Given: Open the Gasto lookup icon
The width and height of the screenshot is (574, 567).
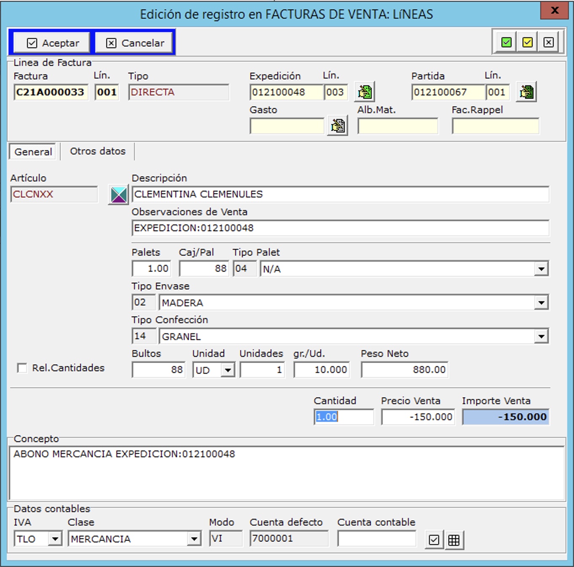Looking at the screenshot, I should [338, 126].
